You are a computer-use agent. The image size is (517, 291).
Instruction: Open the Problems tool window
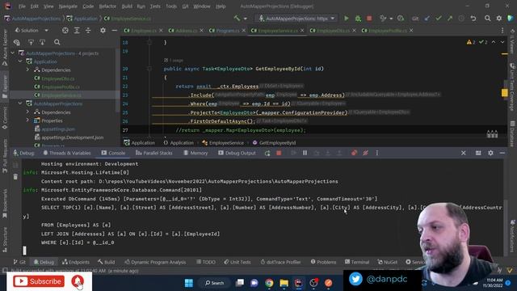click(323, 262)
